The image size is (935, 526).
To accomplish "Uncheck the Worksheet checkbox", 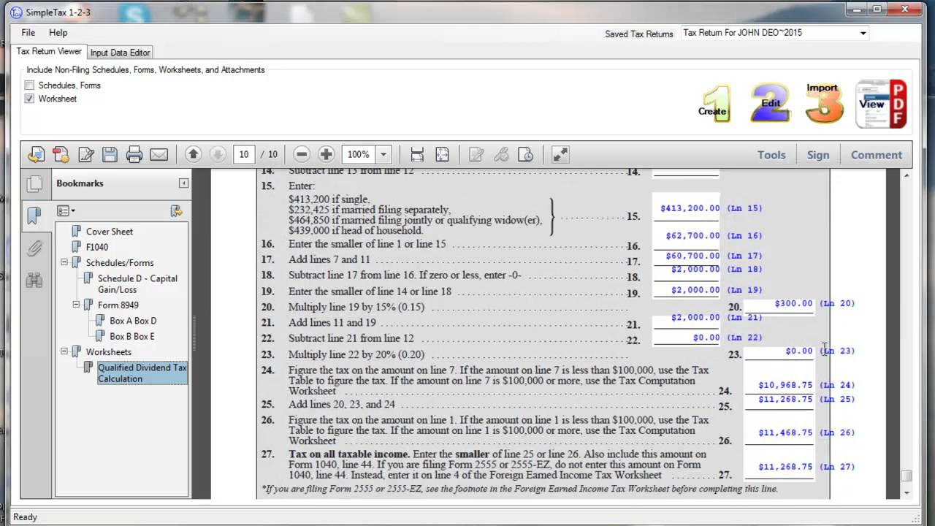I will click(x=29, y=99).
